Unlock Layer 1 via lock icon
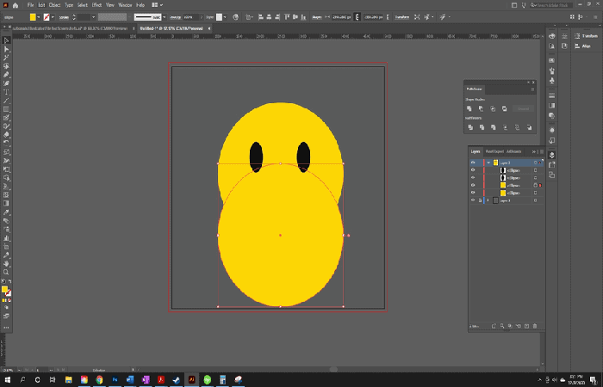The height and width of the screenshot is (387, 603). [480, 200]
